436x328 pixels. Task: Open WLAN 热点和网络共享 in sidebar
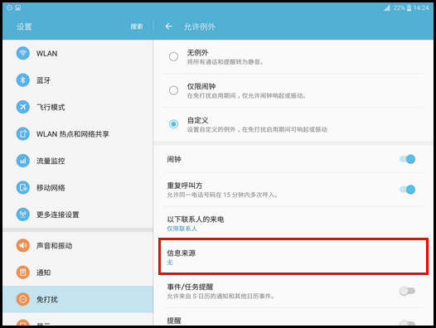click(x=78, y=133)
